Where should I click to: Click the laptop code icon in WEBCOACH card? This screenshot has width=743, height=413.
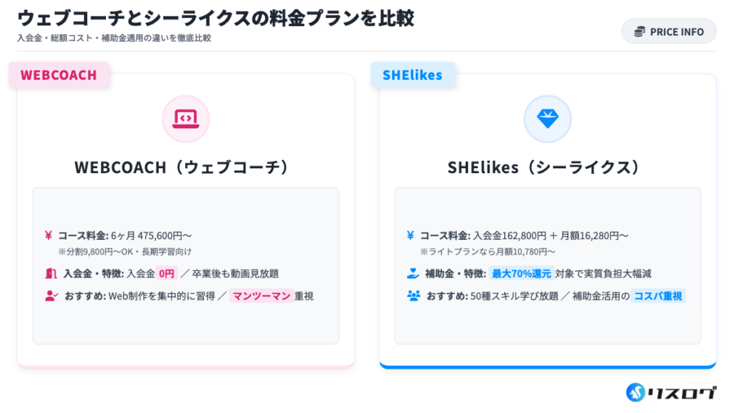[x=185, y=118]
